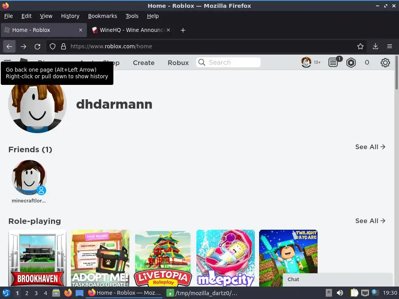Reload the current Roblox page
Viewport: 399px width, 299px height.
(x=37, y=47)
